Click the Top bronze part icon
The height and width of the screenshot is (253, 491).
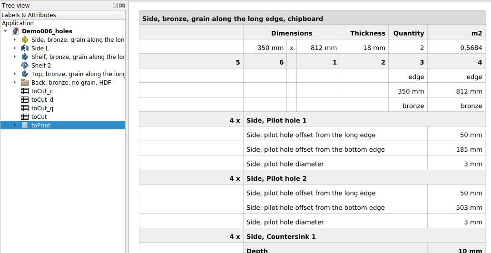coord(25,74)
